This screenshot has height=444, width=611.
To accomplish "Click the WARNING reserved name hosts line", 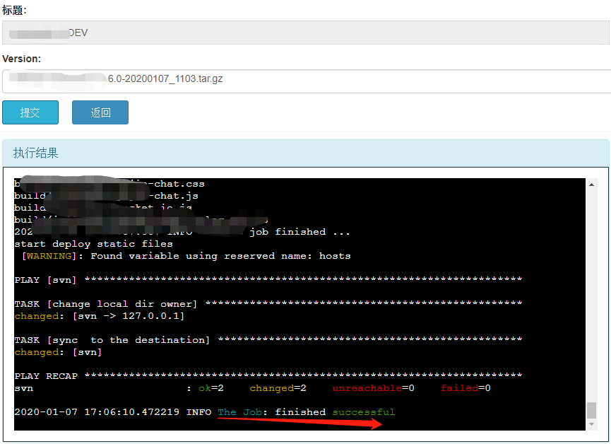I will pos(186,256).
